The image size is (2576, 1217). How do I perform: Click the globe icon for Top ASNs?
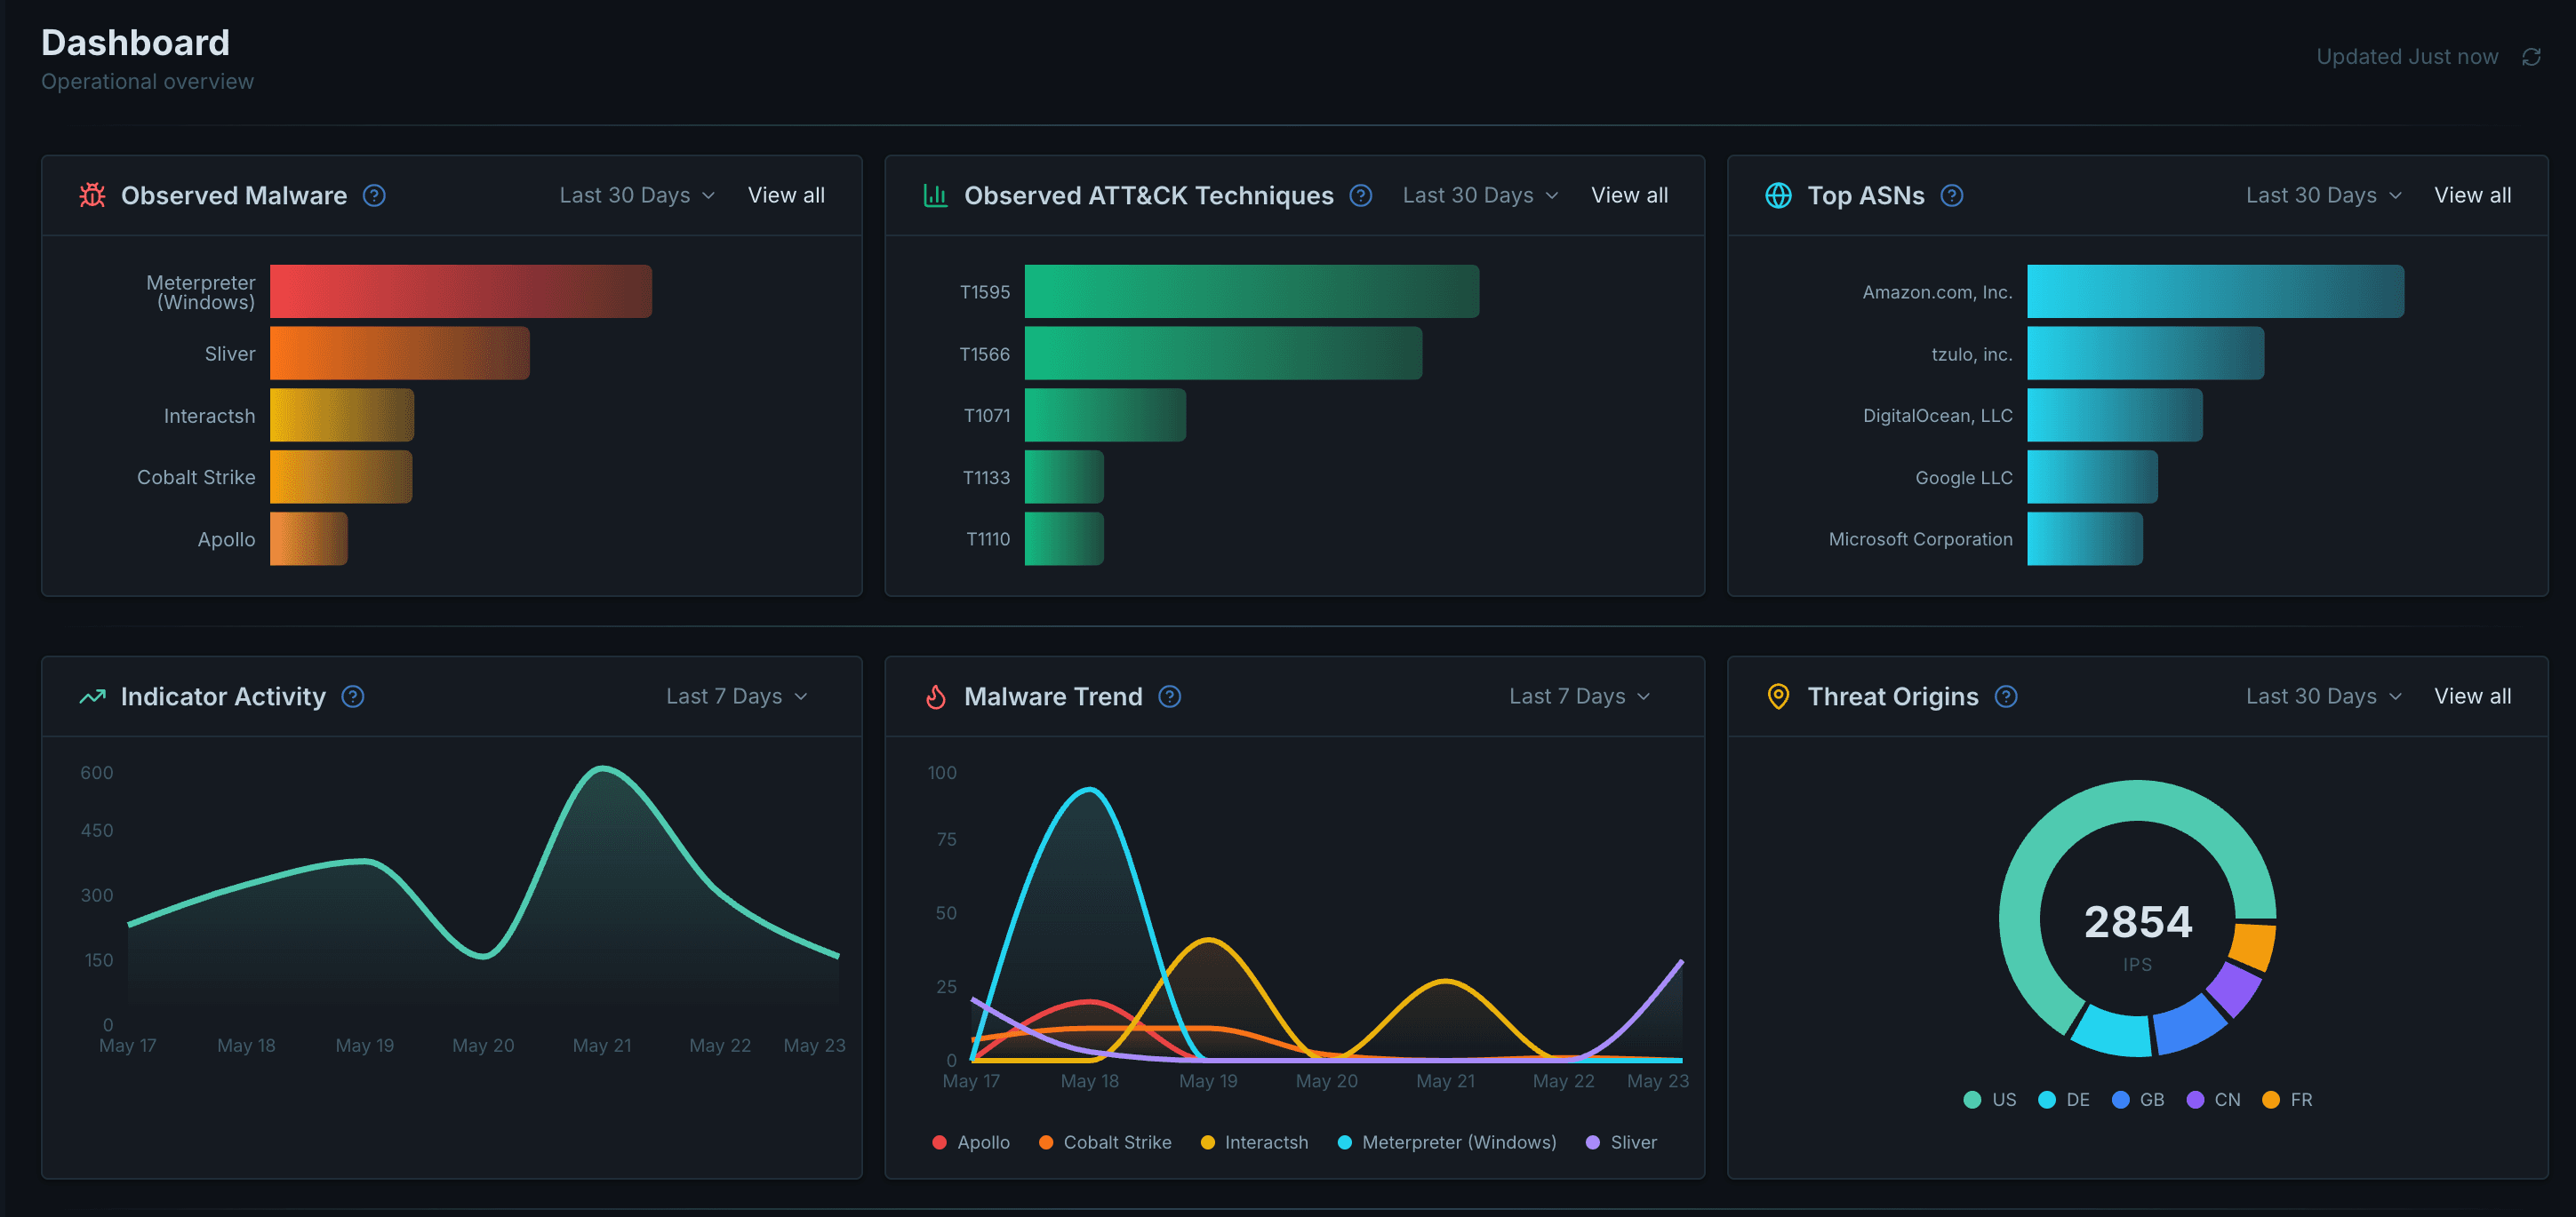pyautogui.click(x=1778, y=195)
